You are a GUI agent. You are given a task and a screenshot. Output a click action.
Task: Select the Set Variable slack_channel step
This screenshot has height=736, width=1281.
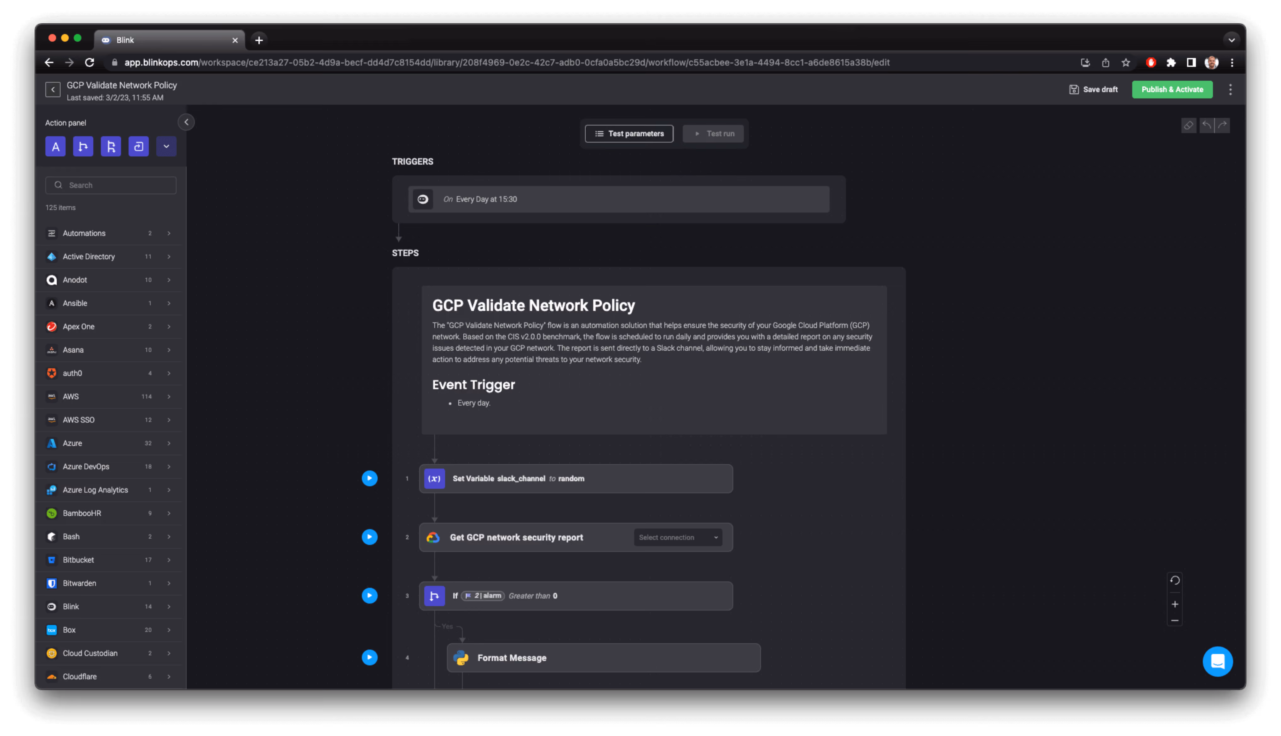[576, 479]
